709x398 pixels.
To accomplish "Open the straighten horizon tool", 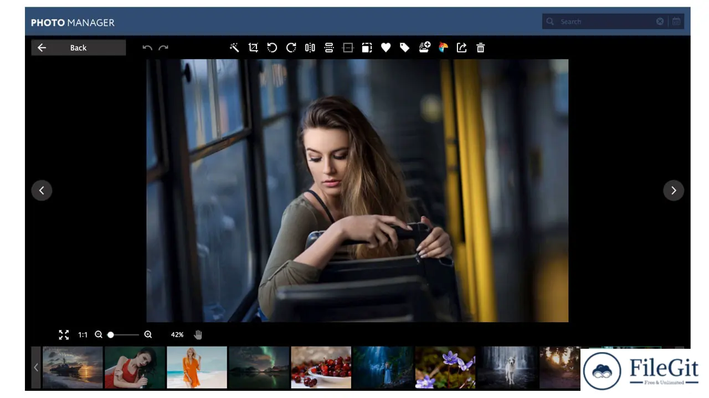I will [348, 48].
